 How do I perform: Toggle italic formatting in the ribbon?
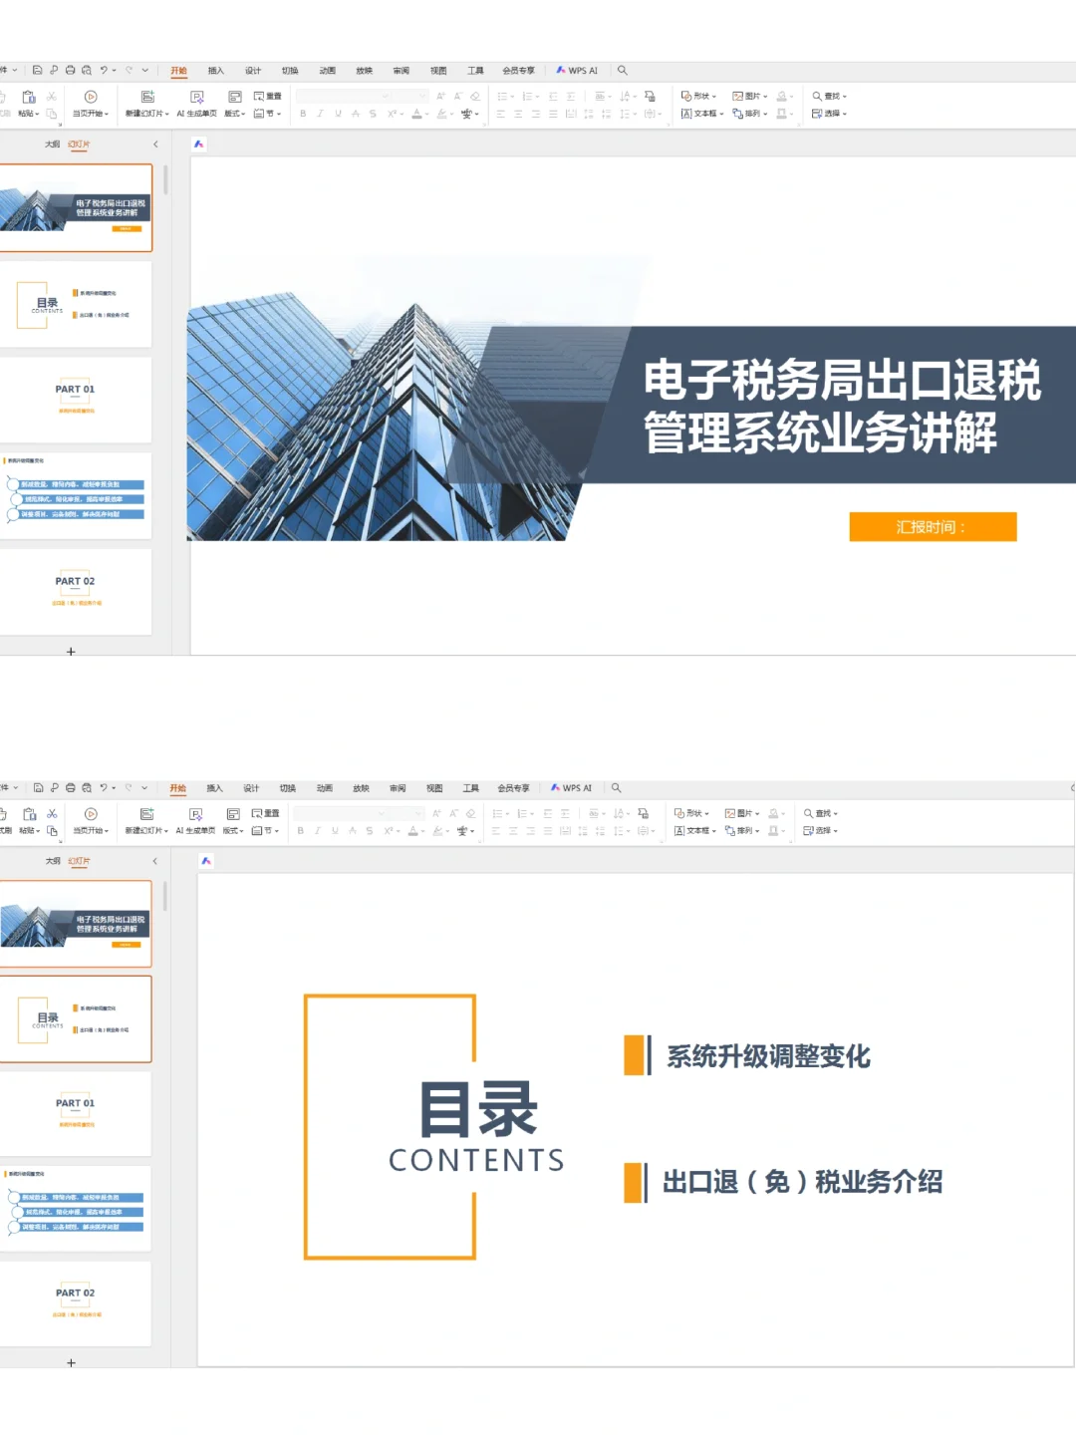coord(319,113)
